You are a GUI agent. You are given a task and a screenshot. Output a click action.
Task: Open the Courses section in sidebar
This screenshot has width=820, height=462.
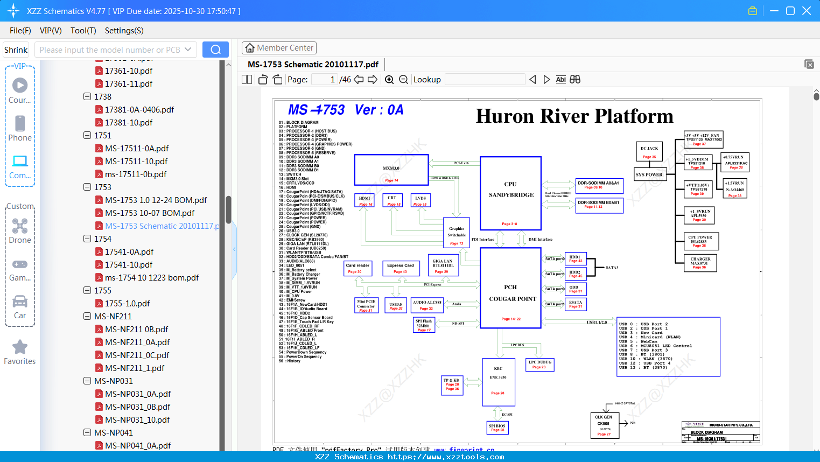click(20, 90)
